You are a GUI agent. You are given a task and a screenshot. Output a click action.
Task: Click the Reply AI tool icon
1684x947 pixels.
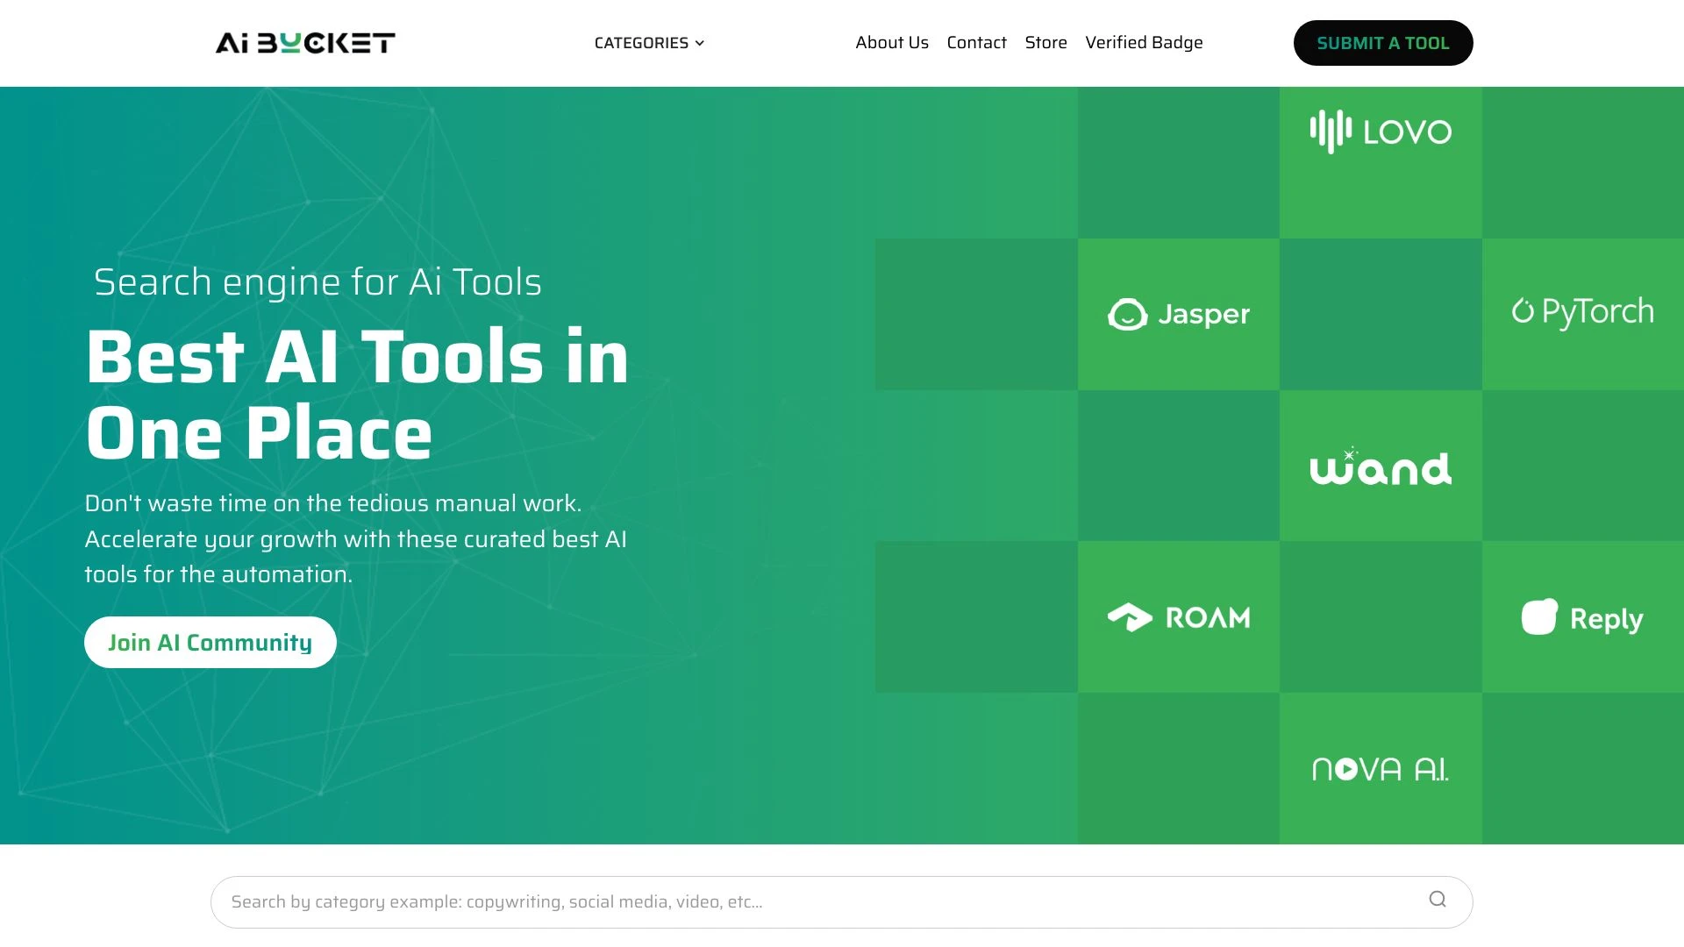[1582, 616]
